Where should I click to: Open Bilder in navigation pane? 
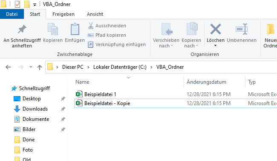29,129
